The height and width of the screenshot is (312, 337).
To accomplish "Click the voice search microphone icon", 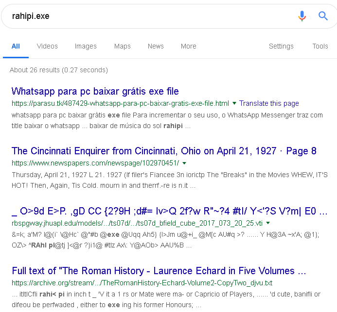I will 302,16.
